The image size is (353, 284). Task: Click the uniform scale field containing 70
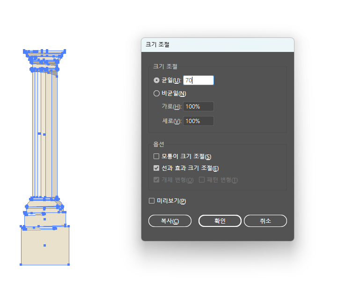point(199,80)
